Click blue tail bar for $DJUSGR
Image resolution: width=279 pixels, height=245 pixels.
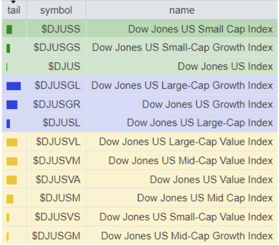[12, 104]
